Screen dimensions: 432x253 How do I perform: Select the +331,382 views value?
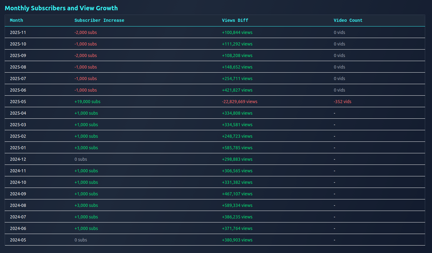237,182
